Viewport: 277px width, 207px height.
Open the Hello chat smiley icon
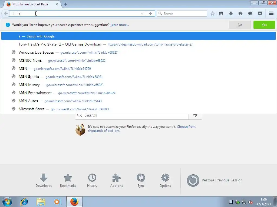(250, 13)
